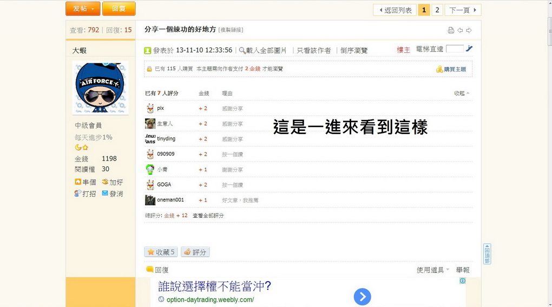Go to previous thread using left arrow icon
This screenshot has height=307, width=552.
[460, 30]
